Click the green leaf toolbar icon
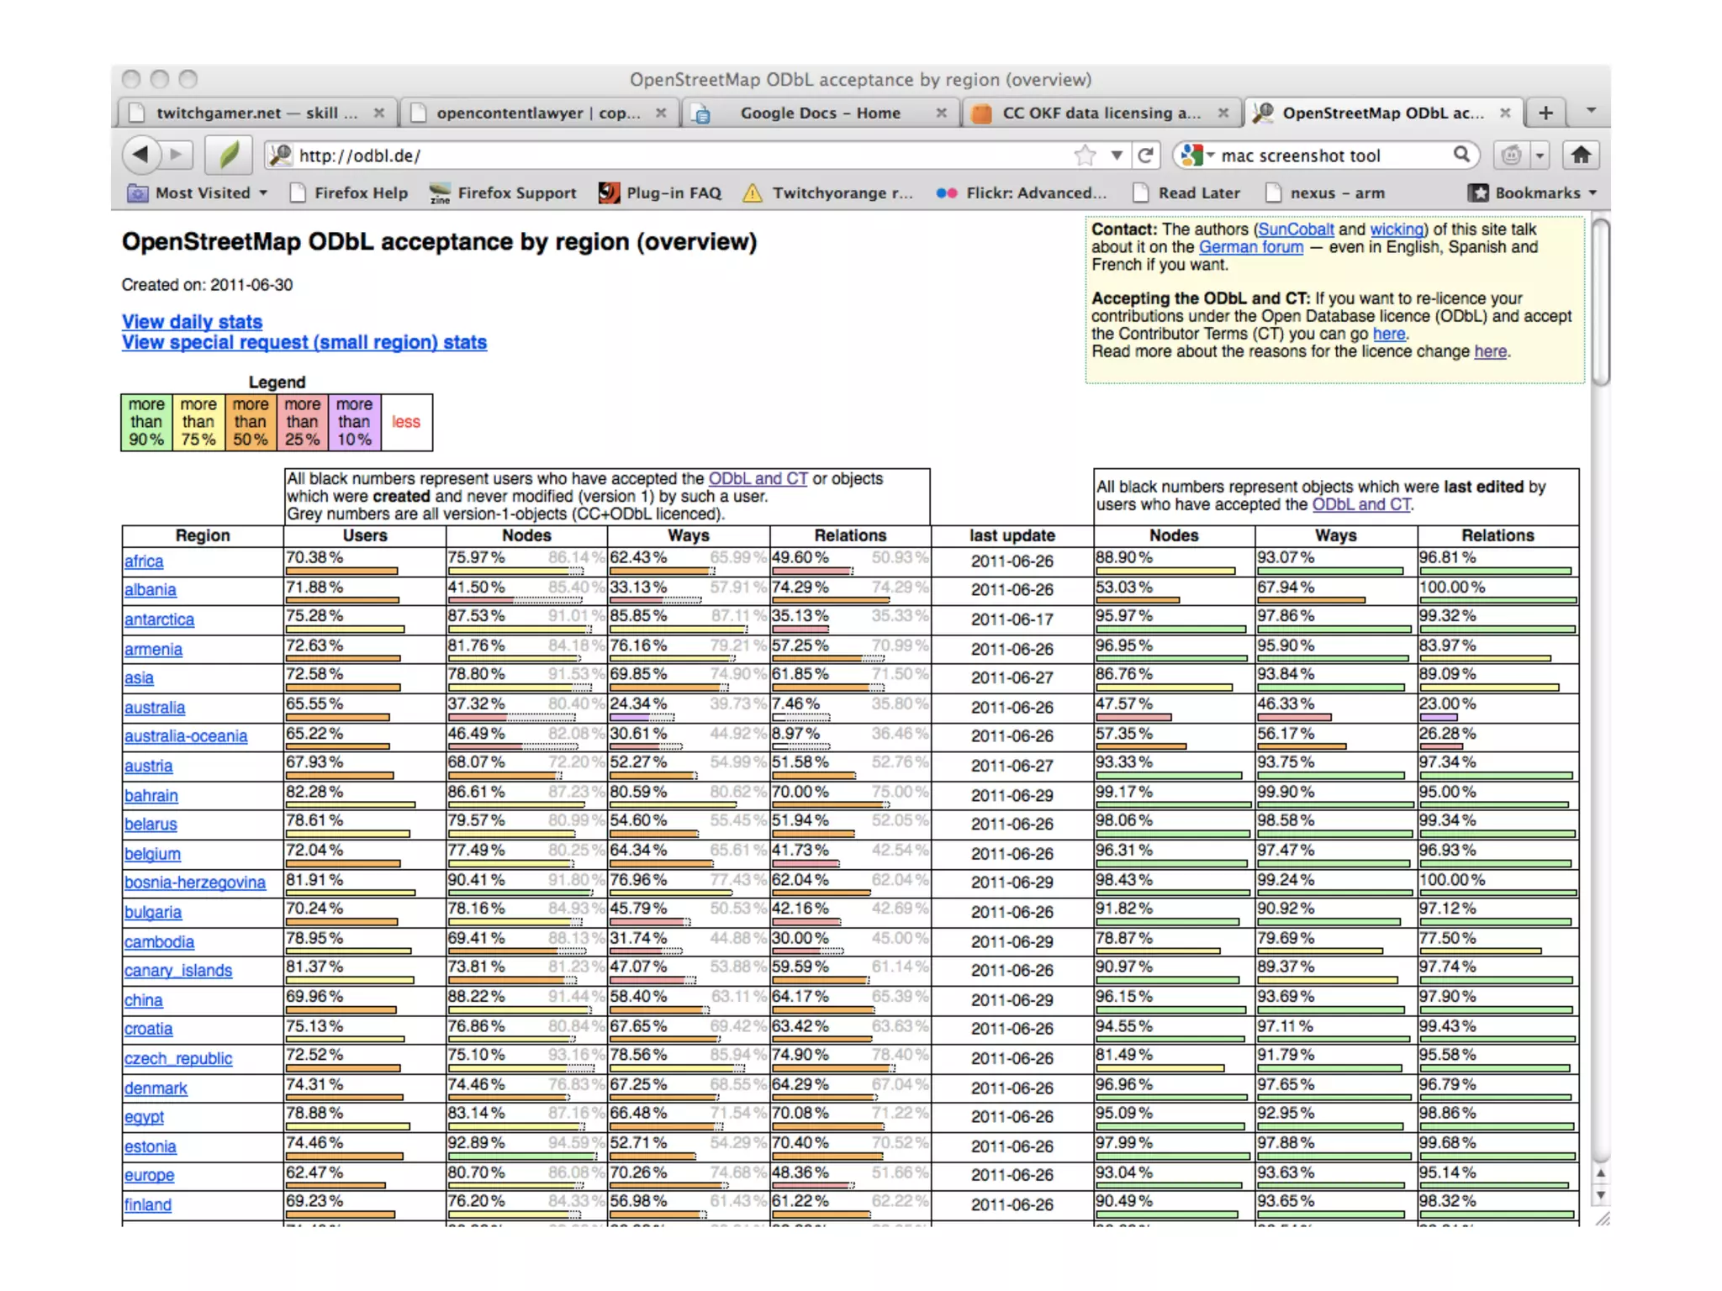 click(229, 155)
